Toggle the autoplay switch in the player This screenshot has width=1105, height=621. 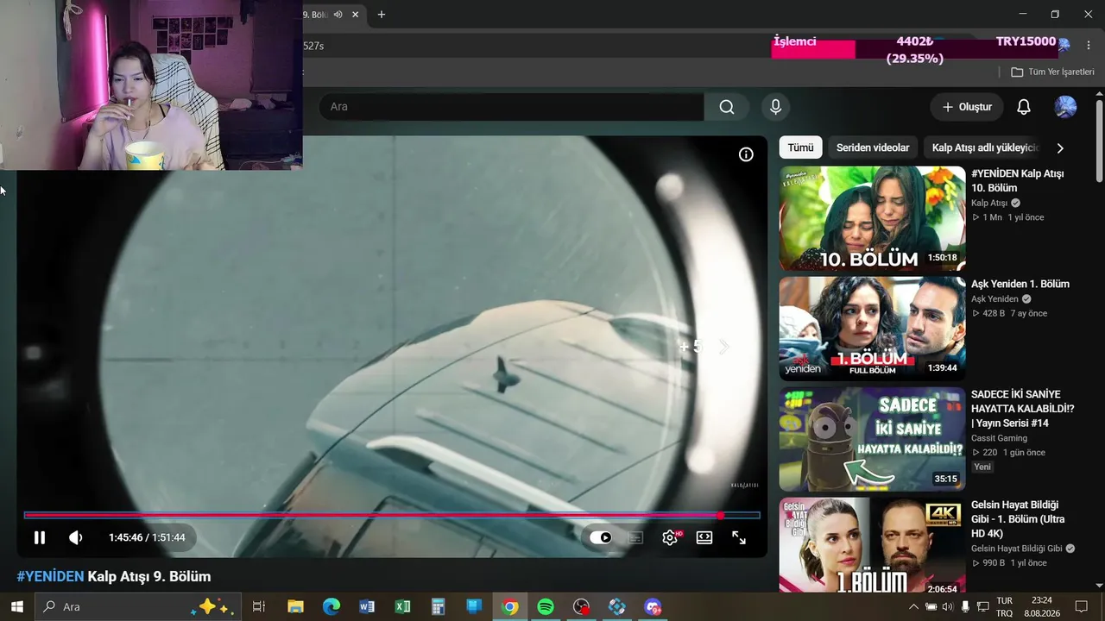click(x=601, y=537)
